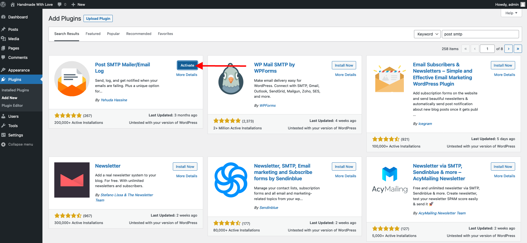Install the AcyMailing Newsletter plugin
The height and width of the screenshot is (243, 527).
pyautogui.click(x=503, y=166)
